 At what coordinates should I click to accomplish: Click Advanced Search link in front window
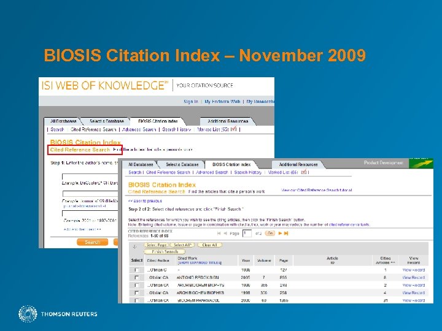212,172
